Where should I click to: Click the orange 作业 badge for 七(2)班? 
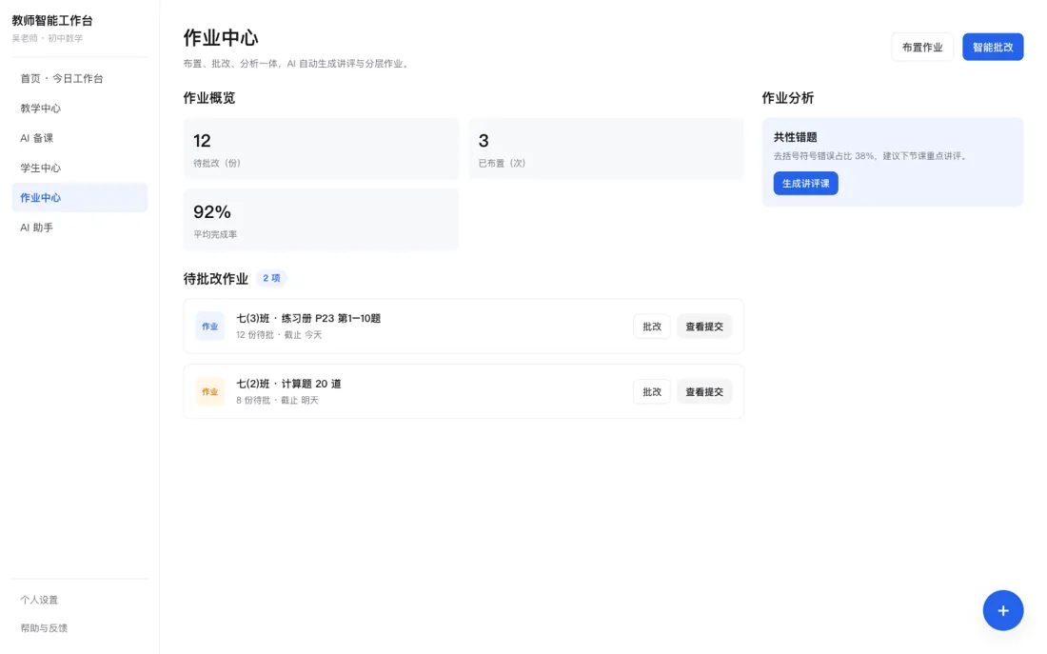(209, 392)
